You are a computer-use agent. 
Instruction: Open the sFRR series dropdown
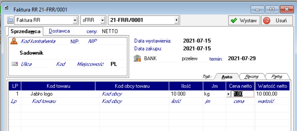coord(102,20)
